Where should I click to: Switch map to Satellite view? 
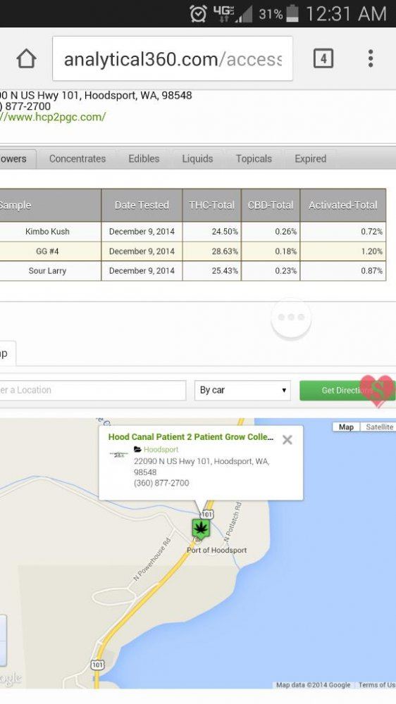pyautogui.click(x=379, y=427)
